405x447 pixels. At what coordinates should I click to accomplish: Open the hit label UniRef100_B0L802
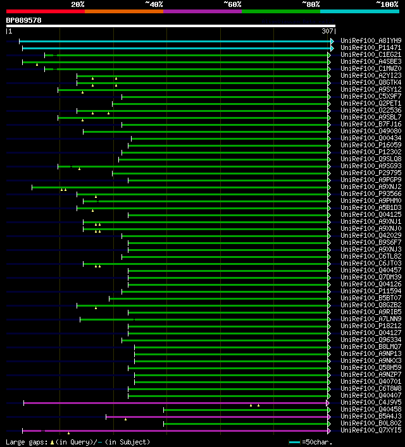(x=371, y=424)
